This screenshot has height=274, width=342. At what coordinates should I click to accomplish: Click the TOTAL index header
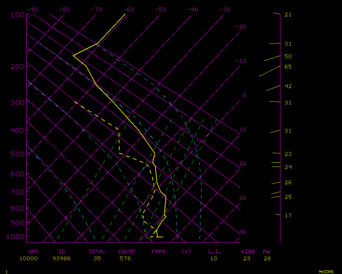click(x=97, y=252)
